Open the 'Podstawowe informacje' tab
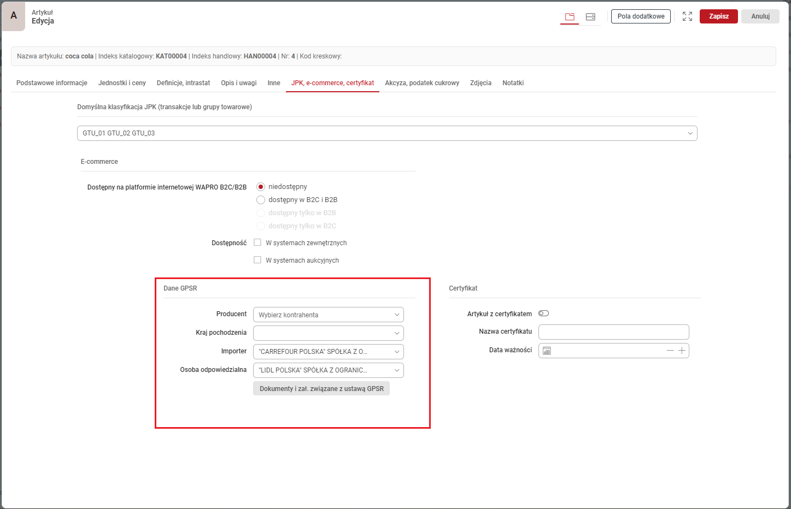 coord(52,83)
